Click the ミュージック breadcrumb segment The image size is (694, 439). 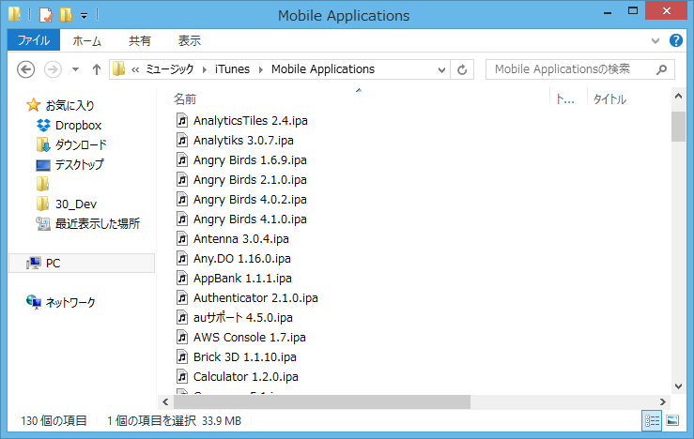pyautogui.click(x=170, y=69)
